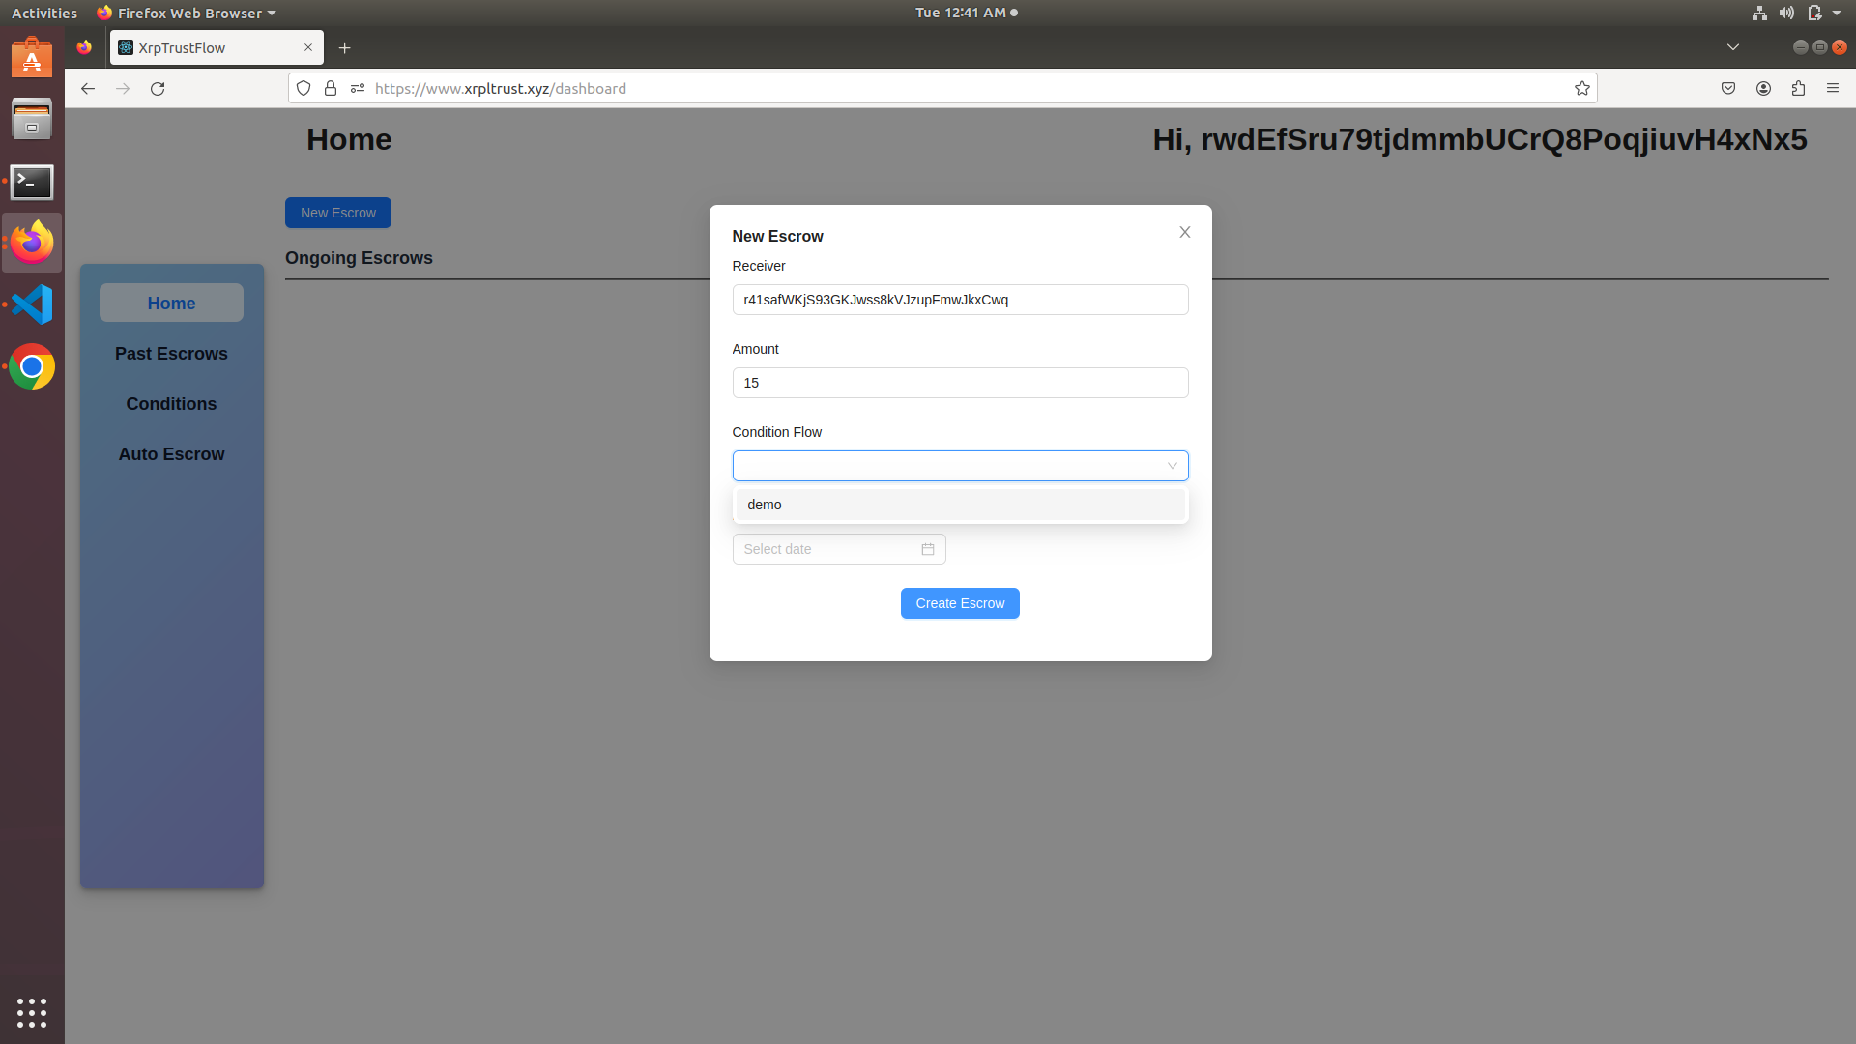Screen dimensions: 1856x1044
Task: Open the Conditions sidebar item
Action: (171, 404)
